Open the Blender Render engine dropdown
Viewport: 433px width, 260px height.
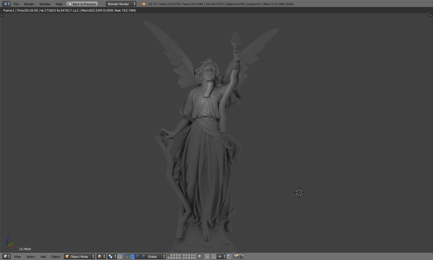click(121, 4)
